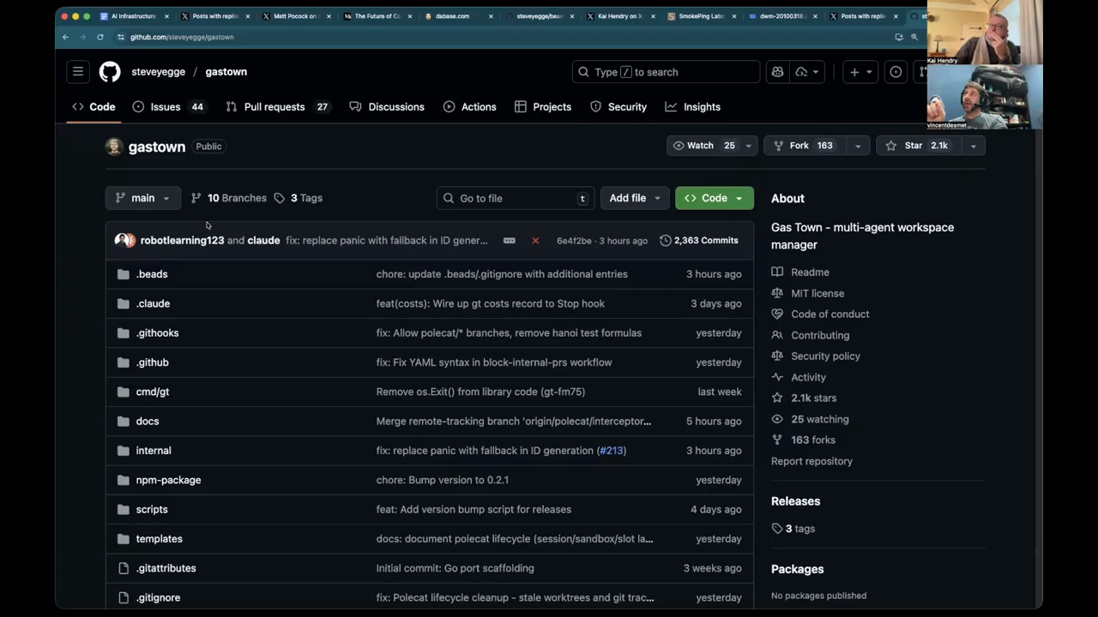
Task: Open the Add file dropdown
Action: click(634, 198)
